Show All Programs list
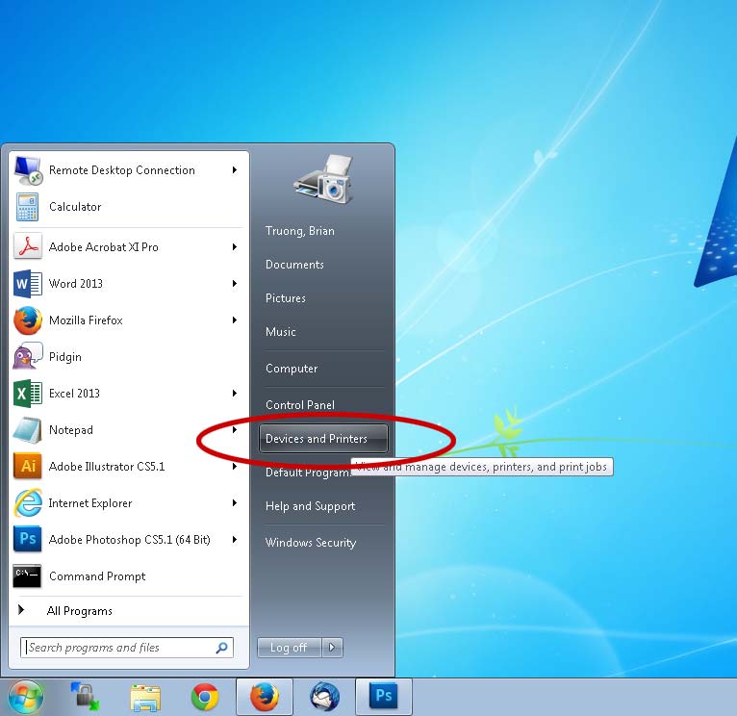 79,611
